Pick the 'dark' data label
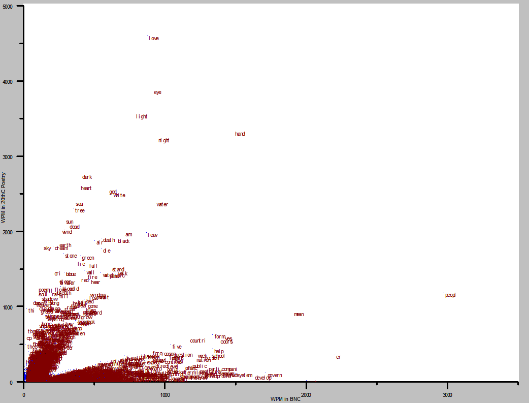This screenshot has width=529, height=403. point(87,177)
